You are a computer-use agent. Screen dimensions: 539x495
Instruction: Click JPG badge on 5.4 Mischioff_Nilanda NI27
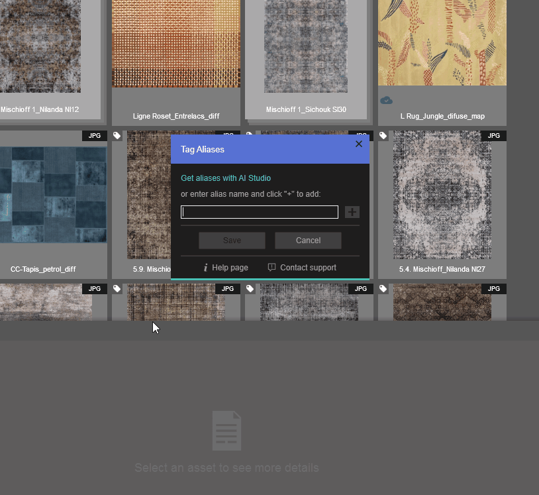click(493, 136)
